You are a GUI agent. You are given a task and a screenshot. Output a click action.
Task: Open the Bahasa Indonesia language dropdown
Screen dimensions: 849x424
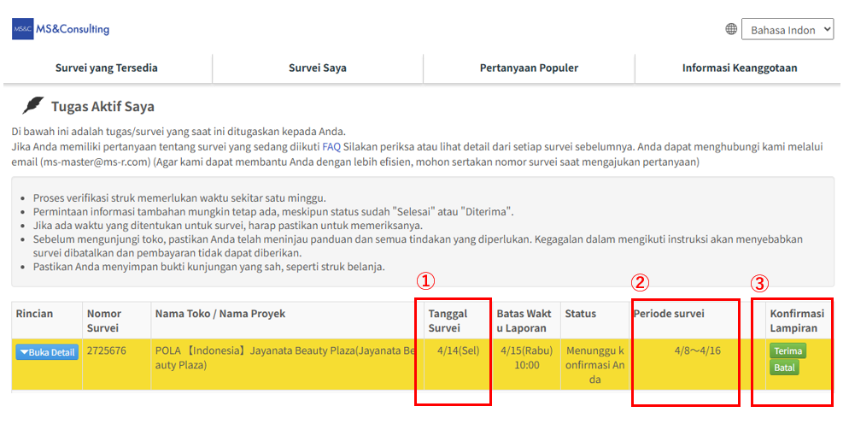(x=788, y=30)
